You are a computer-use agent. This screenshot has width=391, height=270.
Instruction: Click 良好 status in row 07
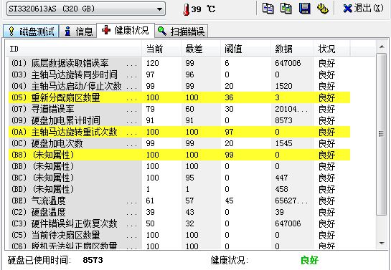click(x=326, y=109)
